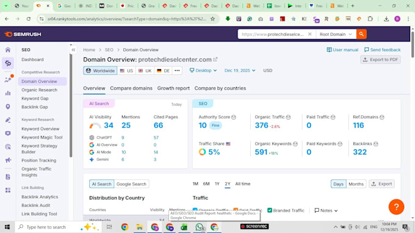The width and height of the screenshot is (415, 233).
Task: Click the Backlinks info icon
Action: click(375, 144)
